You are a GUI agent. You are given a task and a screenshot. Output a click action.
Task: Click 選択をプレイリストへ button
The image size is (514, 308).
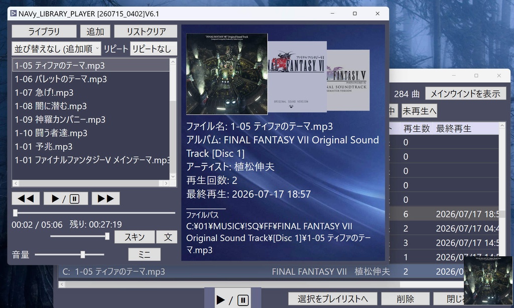tap(333, 298)
